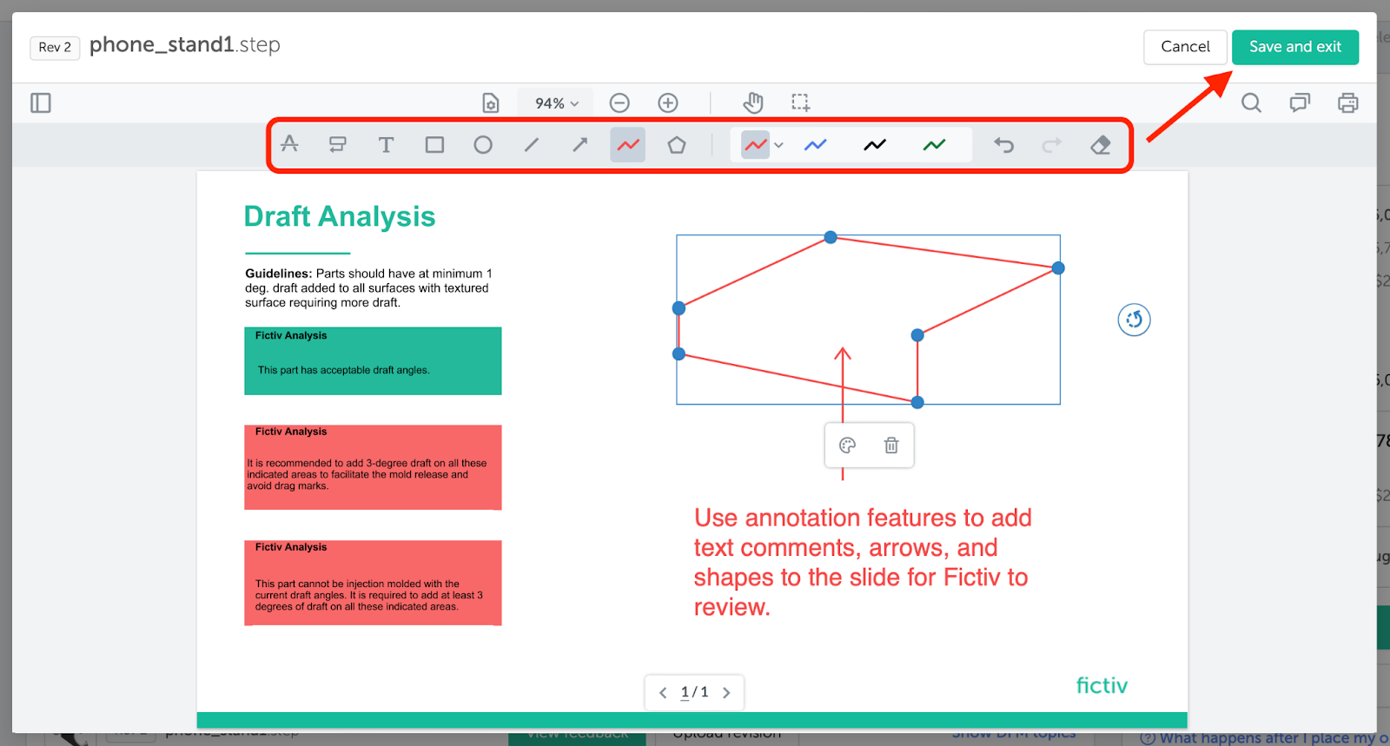Select the pan hand tool
Screen dimensions: 1390x746
tap(752, 102)
